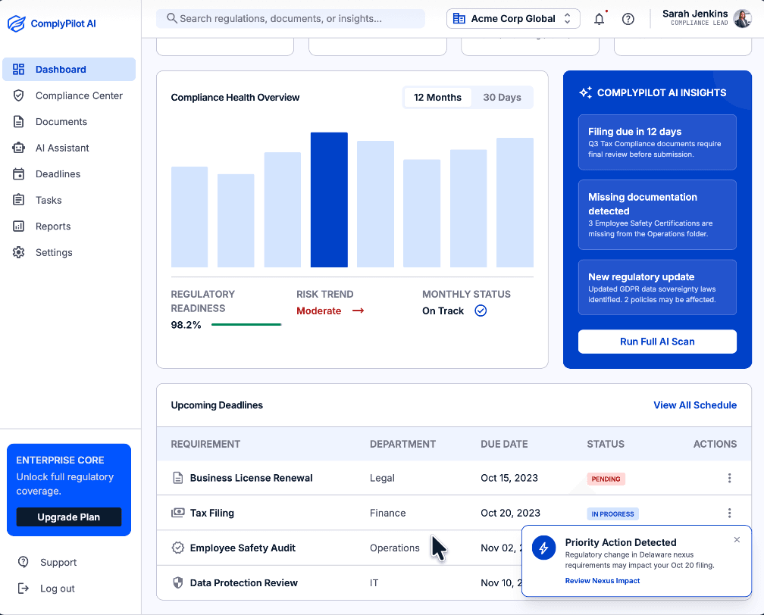Click the Moderate risk trend arrow
The width and height of the screenshot is (764, 615).
[x=358, y=311]
